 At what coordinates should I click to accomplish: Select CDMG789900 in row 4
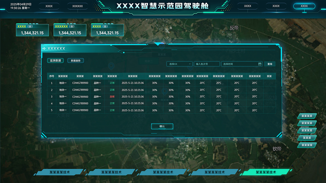80,103
